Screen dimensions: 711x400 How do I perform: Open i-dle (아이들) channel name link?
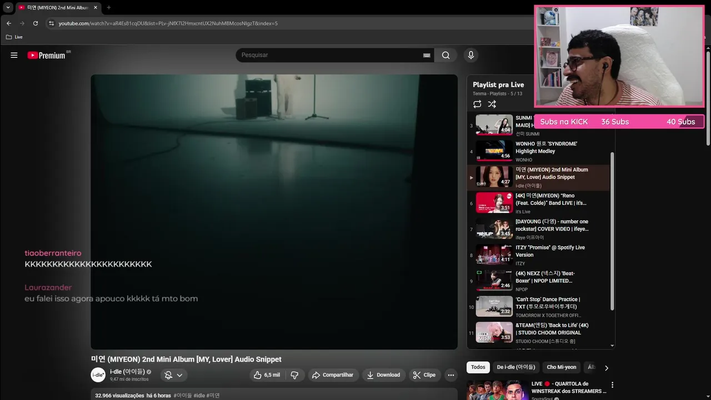coord(127,372)
